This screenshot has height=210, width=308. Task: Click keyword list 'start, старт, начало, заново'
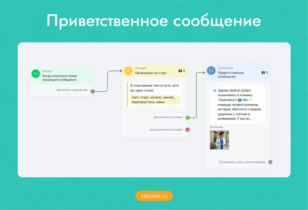pyautogui.click(x=155, y=100)
